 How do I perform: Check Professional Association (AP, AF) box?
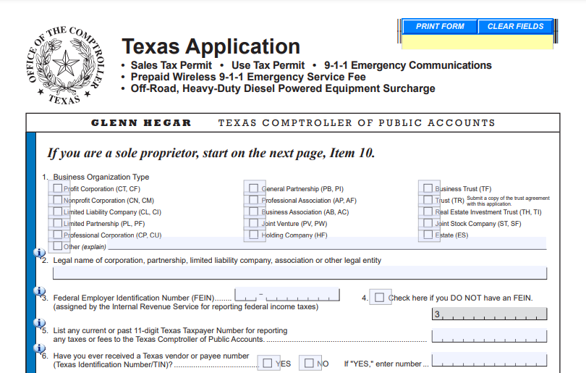253,200
